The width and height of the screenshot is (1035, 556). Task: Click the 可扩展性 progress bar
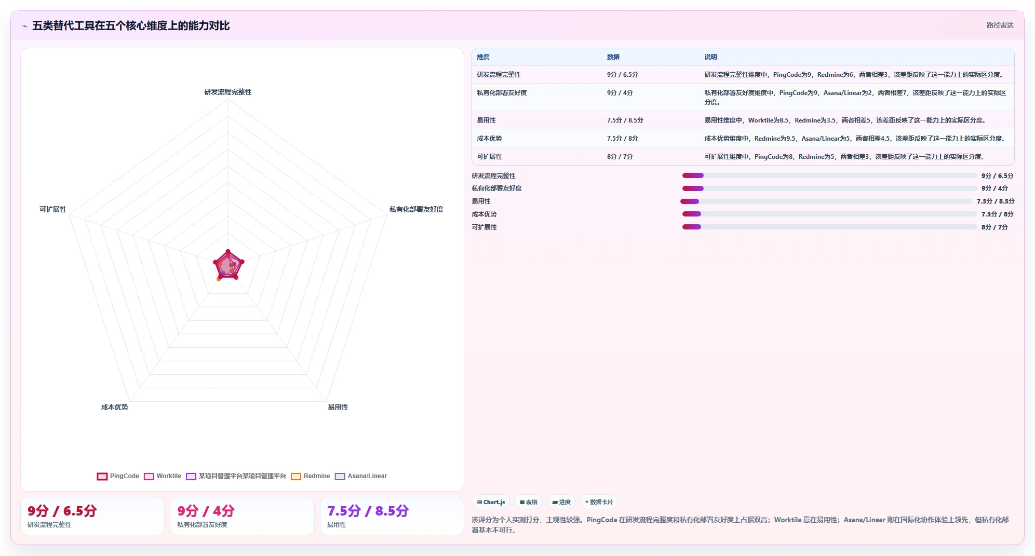tap(829, 227)
